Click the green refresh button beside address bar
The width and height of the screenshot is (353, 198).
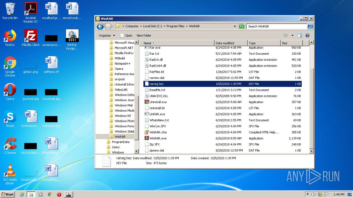[242, 26]
